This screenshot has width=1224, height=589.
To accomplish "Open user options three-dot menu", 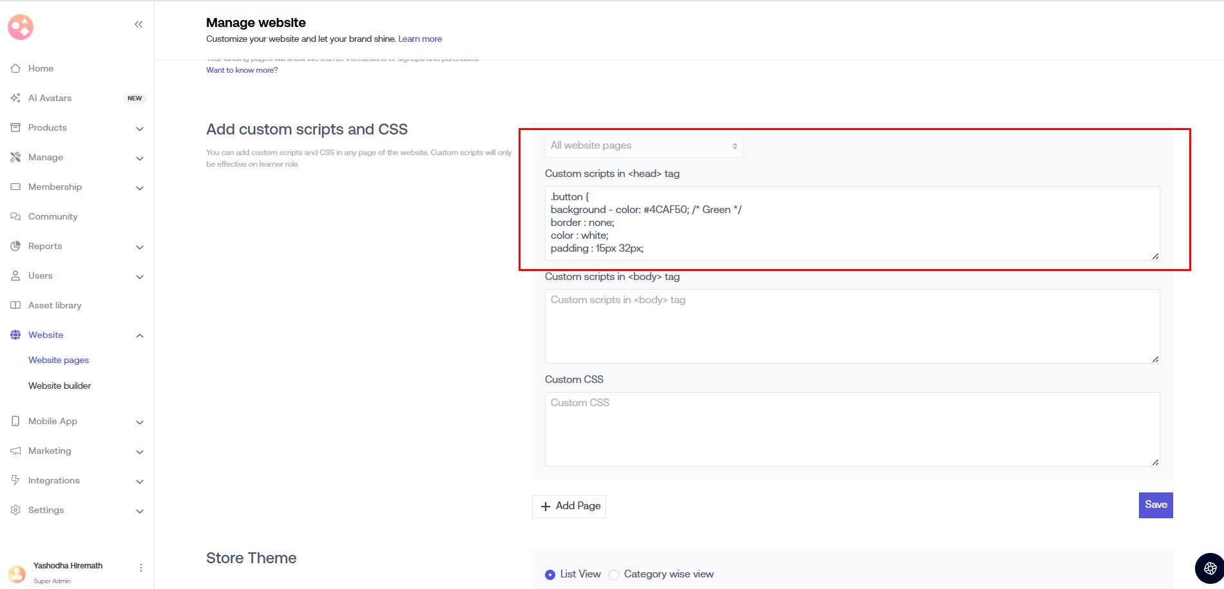I will (140, 568).
